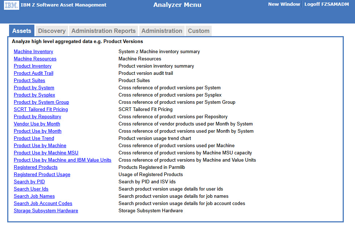View Vendor Use by Month
The height and width of the screenshot is (226, 355).
(37, 124)
